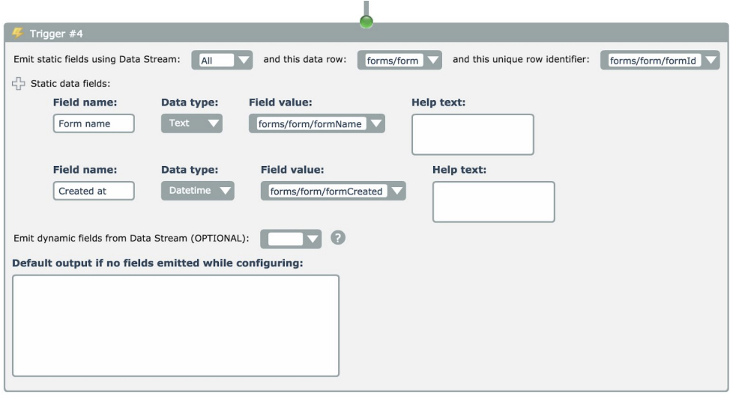Screen dimensions: 730x395
Task: Click the lightning bolt icon beside Trigger #4
Action: pyautogui.click(x=17, y=34)
